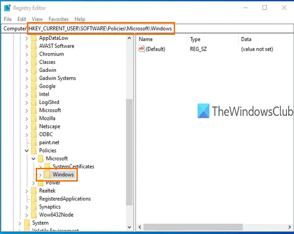Click the Registry Editor app icon in title bar
This screenshot has height=234, width=294.
[x=8, y=8]
